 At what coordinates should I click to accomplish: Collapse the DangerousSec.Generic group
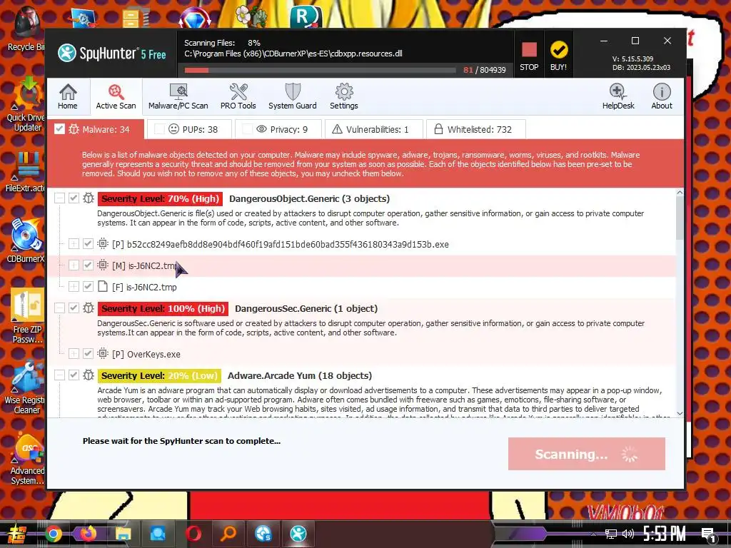(59, 308)
